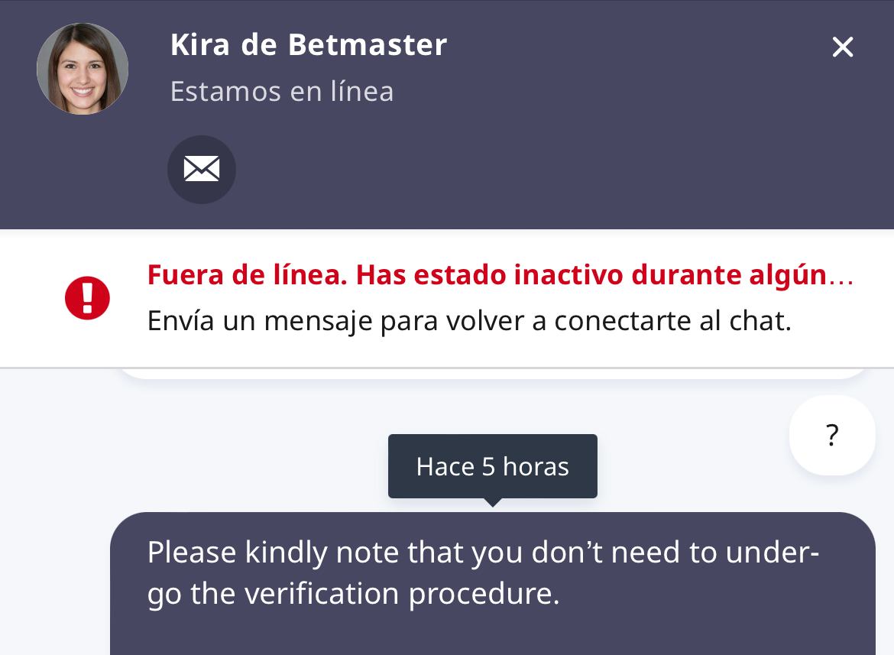Click the Hace 5 horas timestamp tooltip

(x=492, y=466)
